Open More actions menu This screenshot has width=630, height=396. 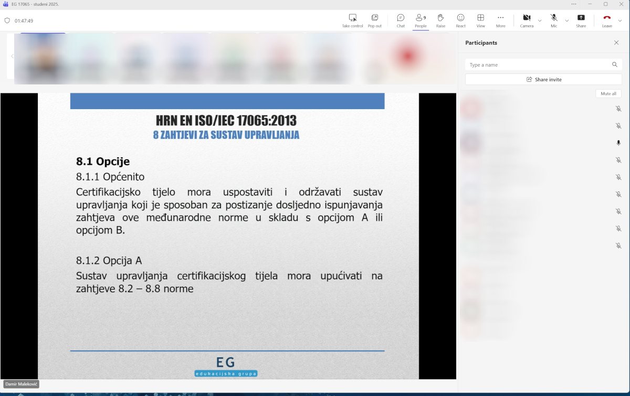coord(500,20)
